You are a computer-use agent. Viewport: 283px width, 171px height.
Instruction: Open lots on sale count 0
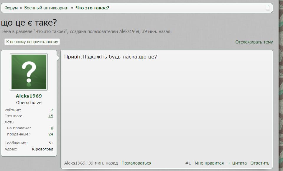pyautogui.click(x=52, y=128)
